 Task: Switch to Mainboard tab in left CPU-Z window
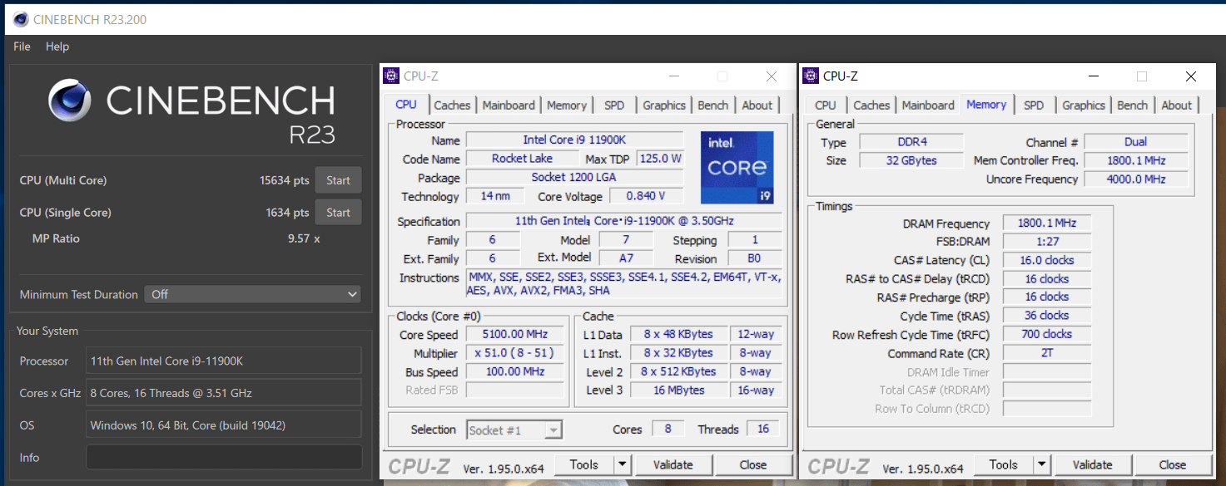pos(509,106)
